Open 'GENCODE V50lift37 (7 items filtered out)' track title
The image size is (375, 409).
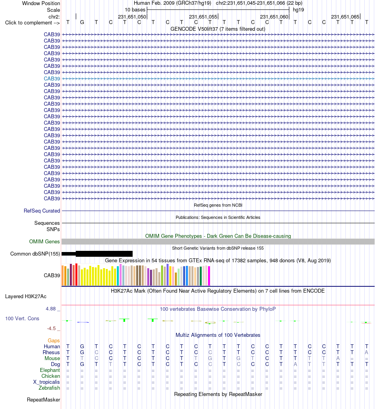[218, 29]
